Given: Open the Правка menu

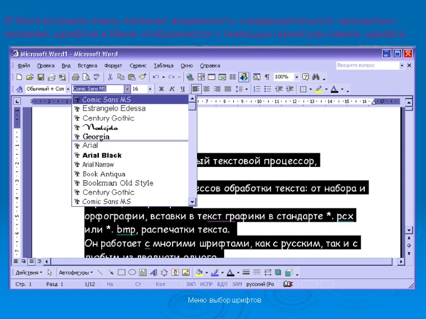Looking at the screenshot, I should pyautogui.click(x=46, y=65).
